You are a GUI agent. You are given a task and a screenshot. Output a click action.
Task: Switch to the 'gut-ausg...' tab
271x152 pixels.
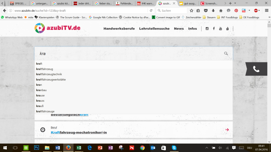(x=188, y=3)
